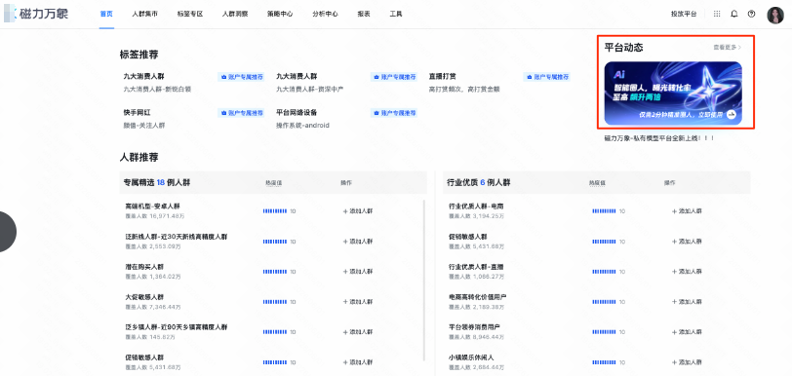792x376 pixels.
Task: Add 泛新线人群-近30天新线高精度人群
Action: click(358, 242)
